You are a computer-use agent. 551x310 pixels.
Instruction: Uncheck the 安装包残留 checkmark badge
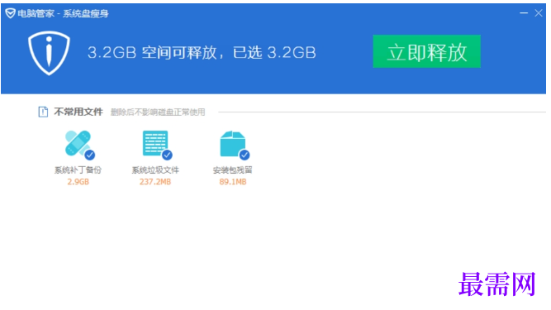point(245,155)
